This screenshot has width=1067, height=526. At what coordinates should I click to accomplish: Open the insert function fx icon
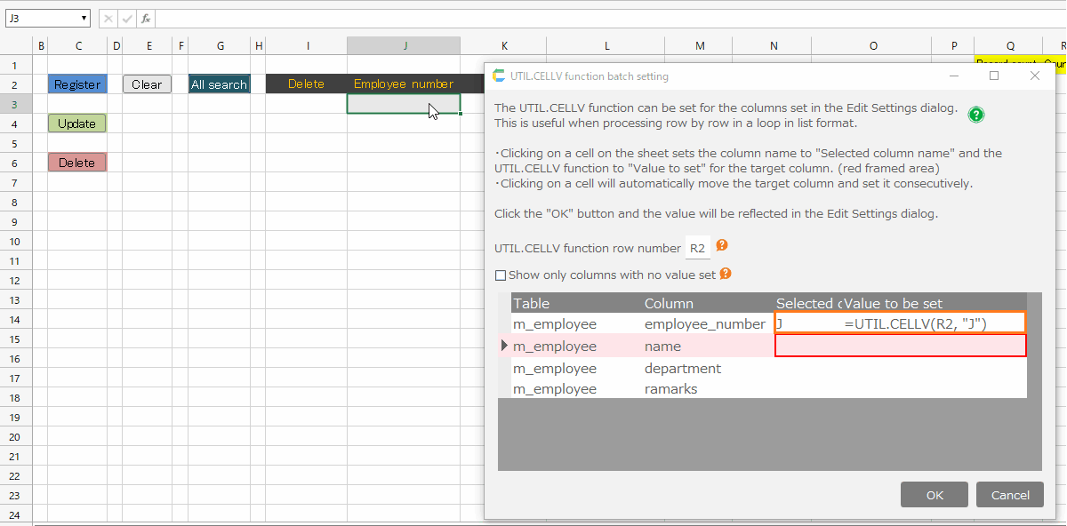tap(146, 18)
